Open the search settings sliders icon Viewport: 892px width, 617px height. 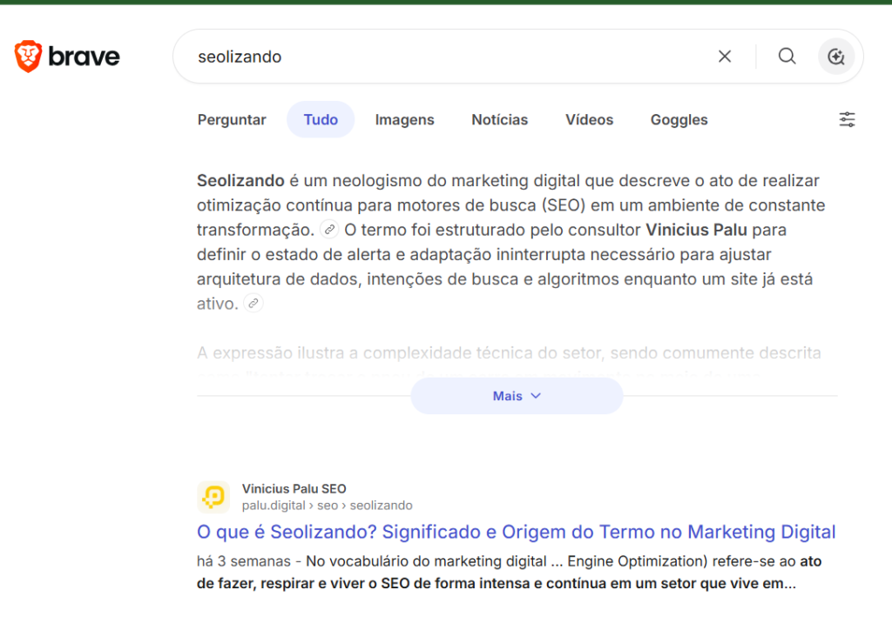click(x=847, y=119)
